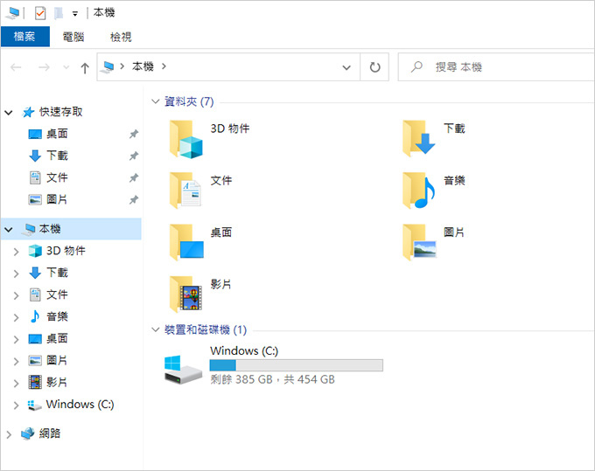
Task: Go back with the left arrow button
Action: click(16, 67)
